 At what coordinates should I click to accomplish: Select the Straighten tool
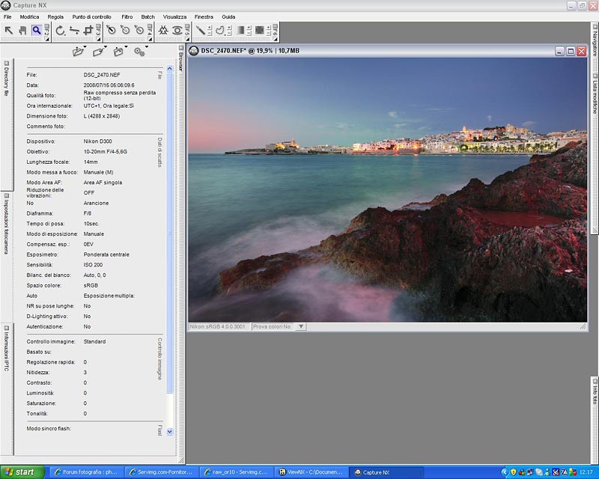click(x=74, y=31)
